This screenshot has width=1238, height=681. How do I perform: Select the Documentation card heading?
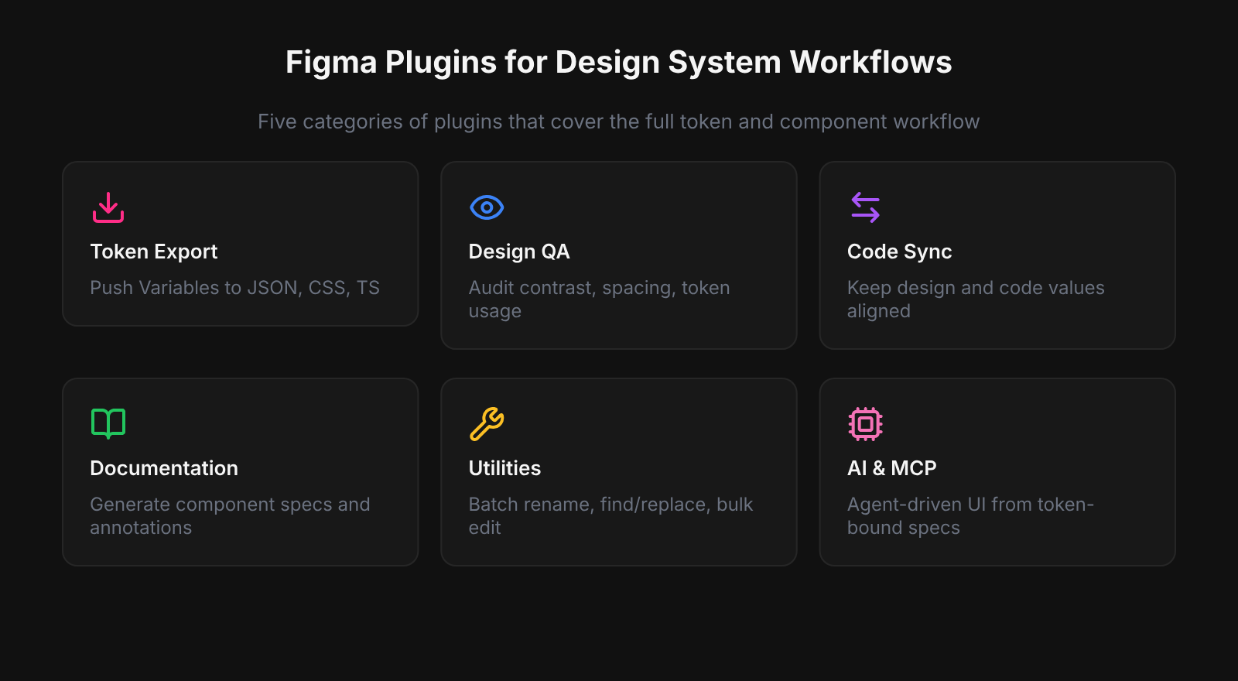164,468
